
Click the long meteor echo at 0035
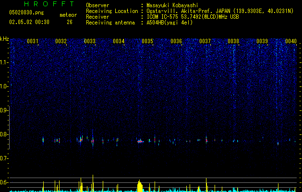[140, 141]
